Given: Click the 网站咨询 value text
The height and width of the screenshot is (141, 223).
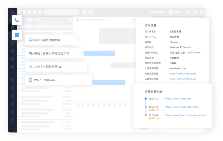Looking at the screenshot, I should 174,37.
